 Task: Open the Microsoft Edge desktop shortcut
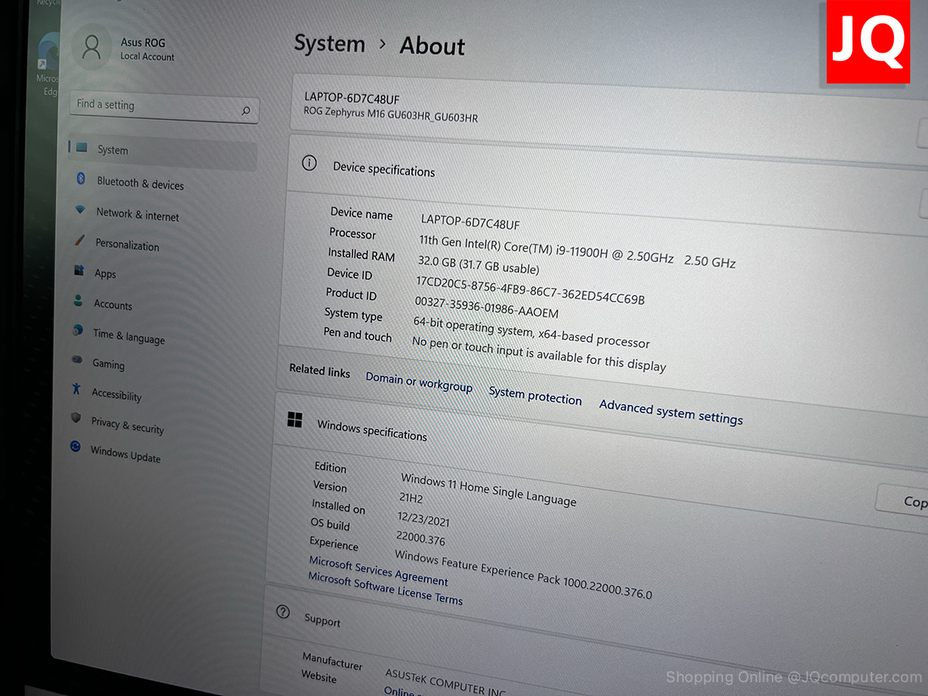[47, 66]
